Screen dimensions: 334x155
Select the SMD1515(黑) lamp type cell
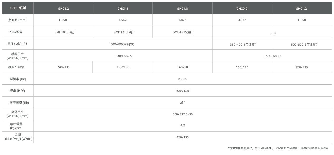(x=182, y=32)
